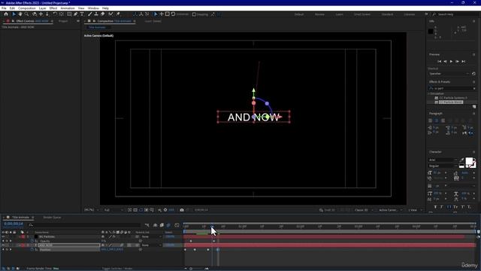Click the snapshot camera icon below viewer
Viewport: 481px width, 271px height.
point(182,210)
